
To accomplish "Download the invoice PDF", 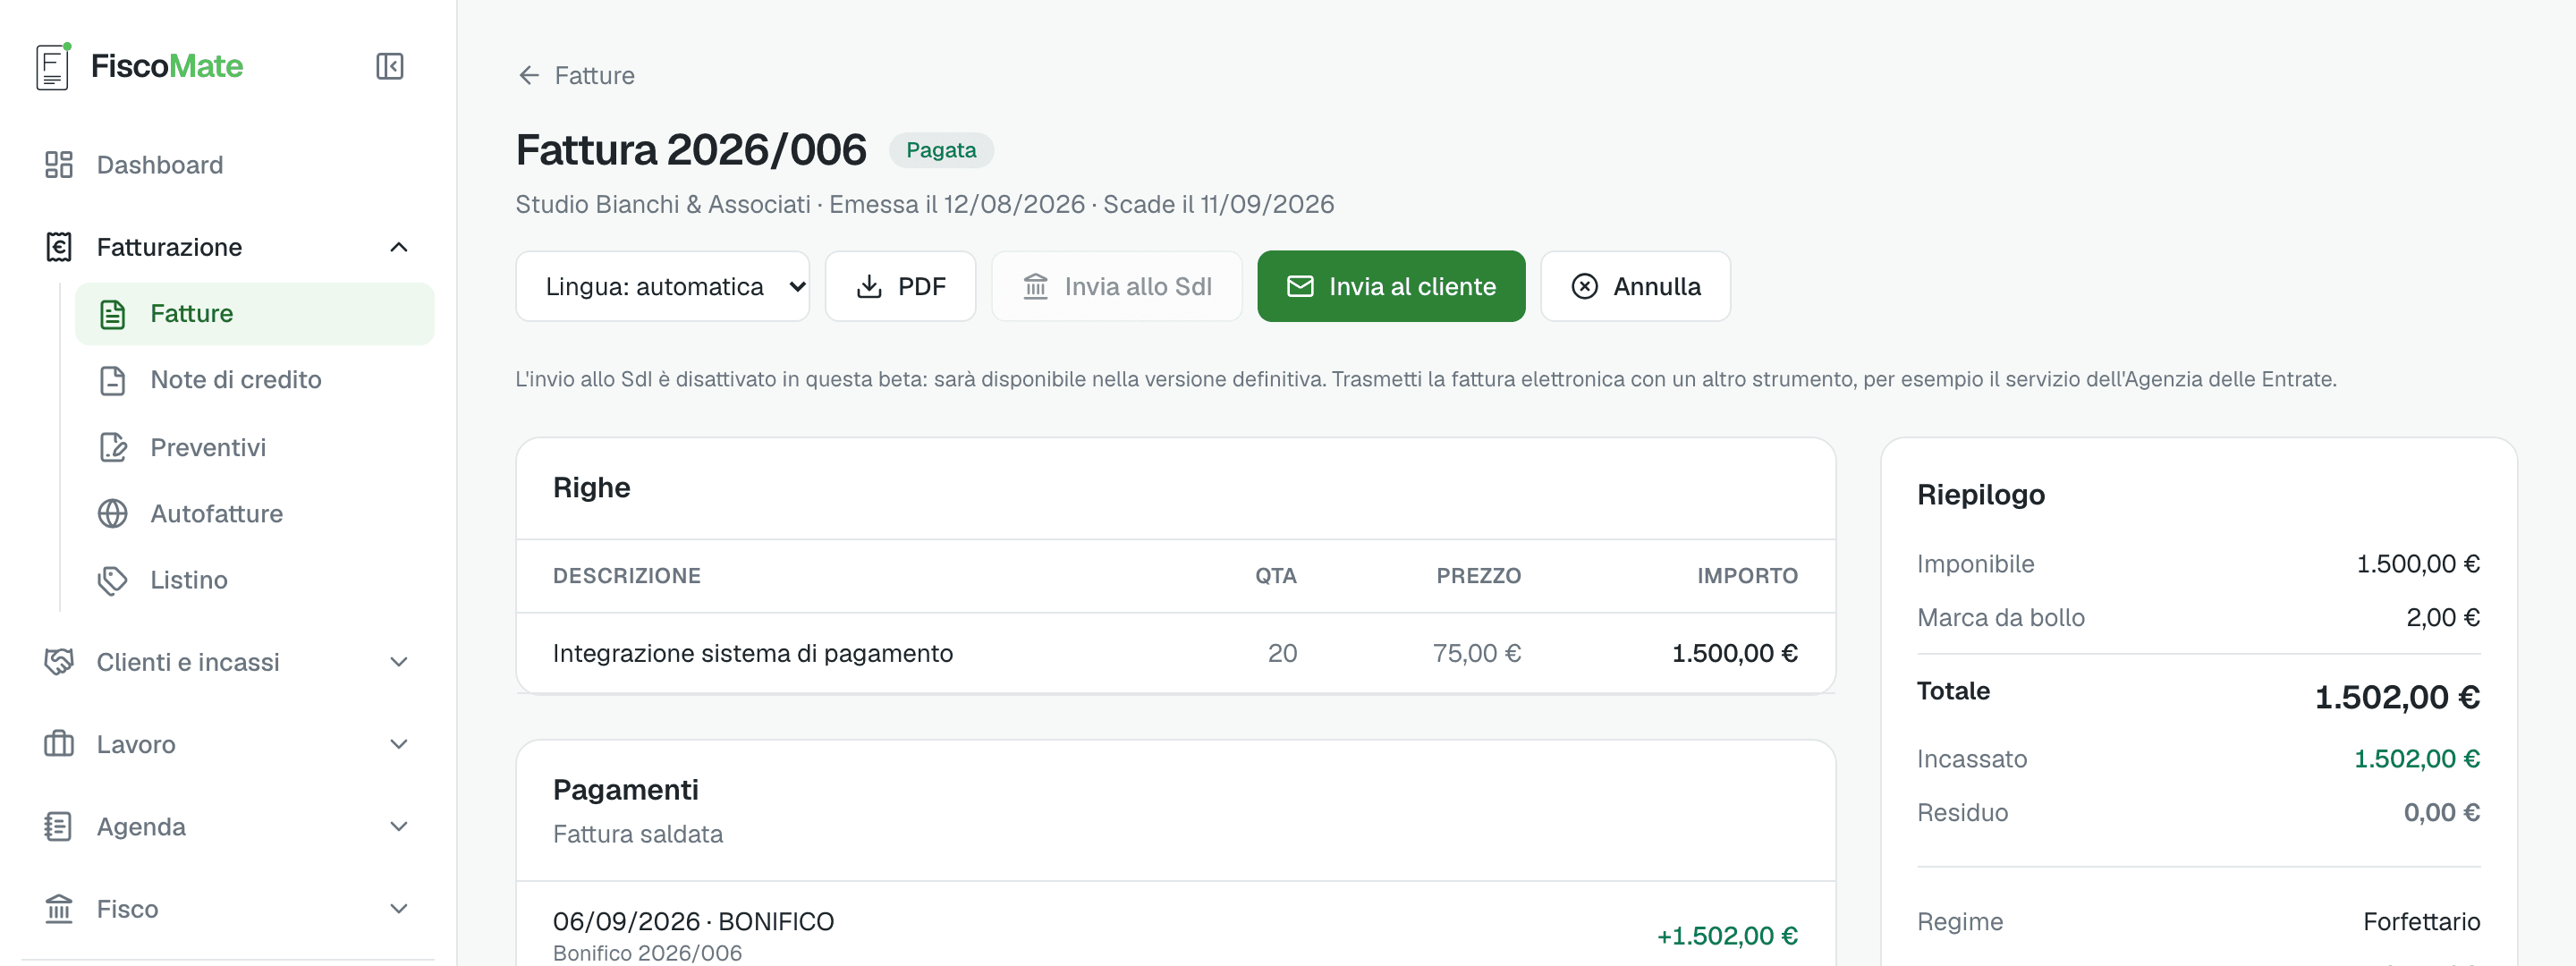I will (x=900, y=286).
